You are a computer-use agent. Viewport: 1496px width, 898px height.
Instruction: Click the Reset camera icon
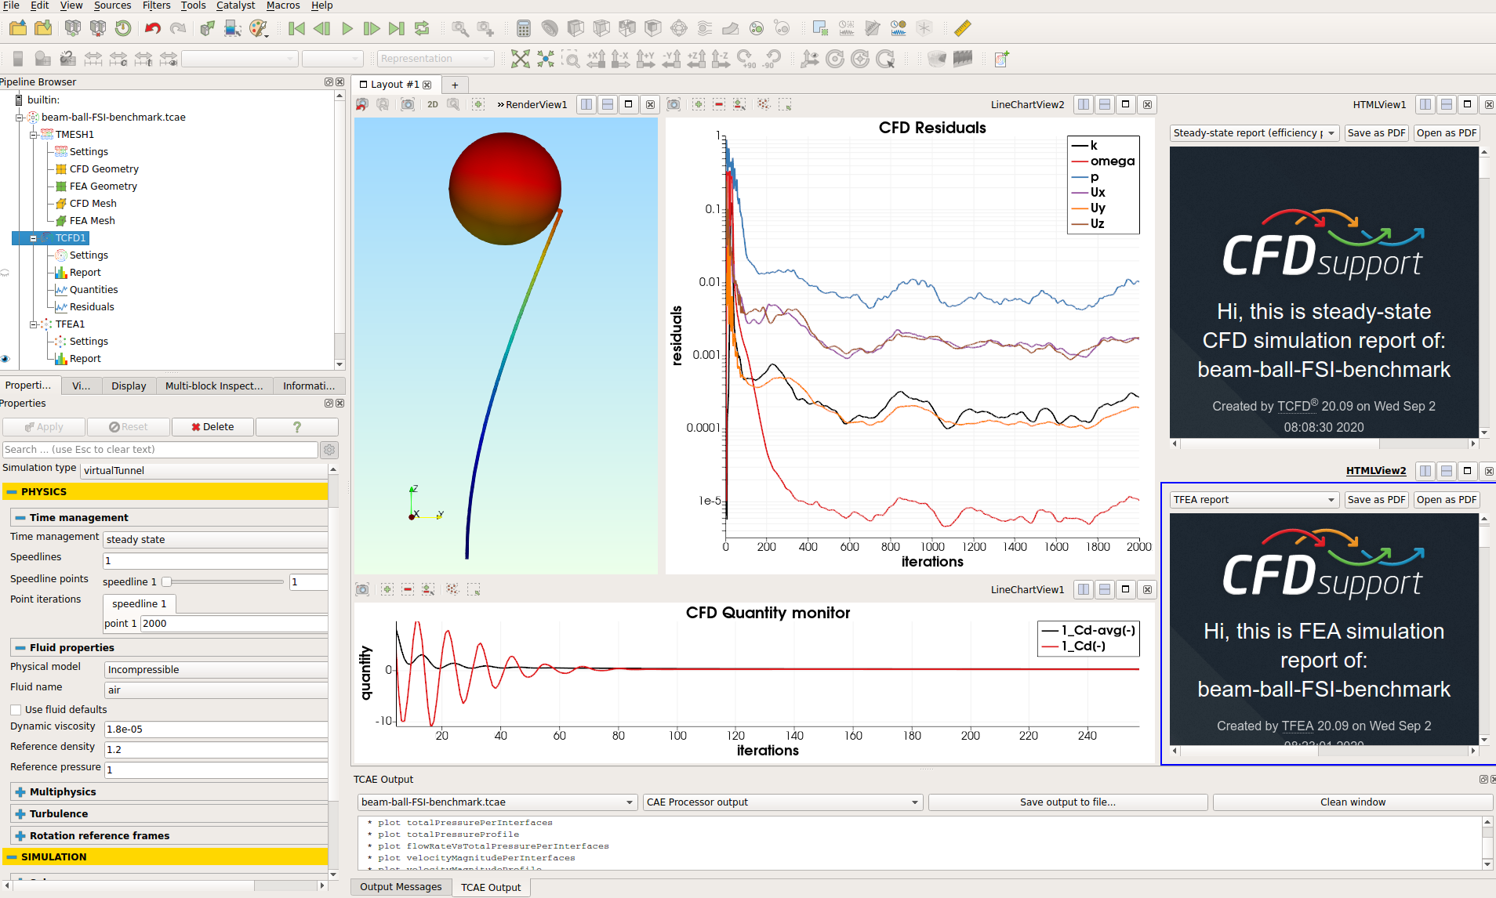(520, 59)
